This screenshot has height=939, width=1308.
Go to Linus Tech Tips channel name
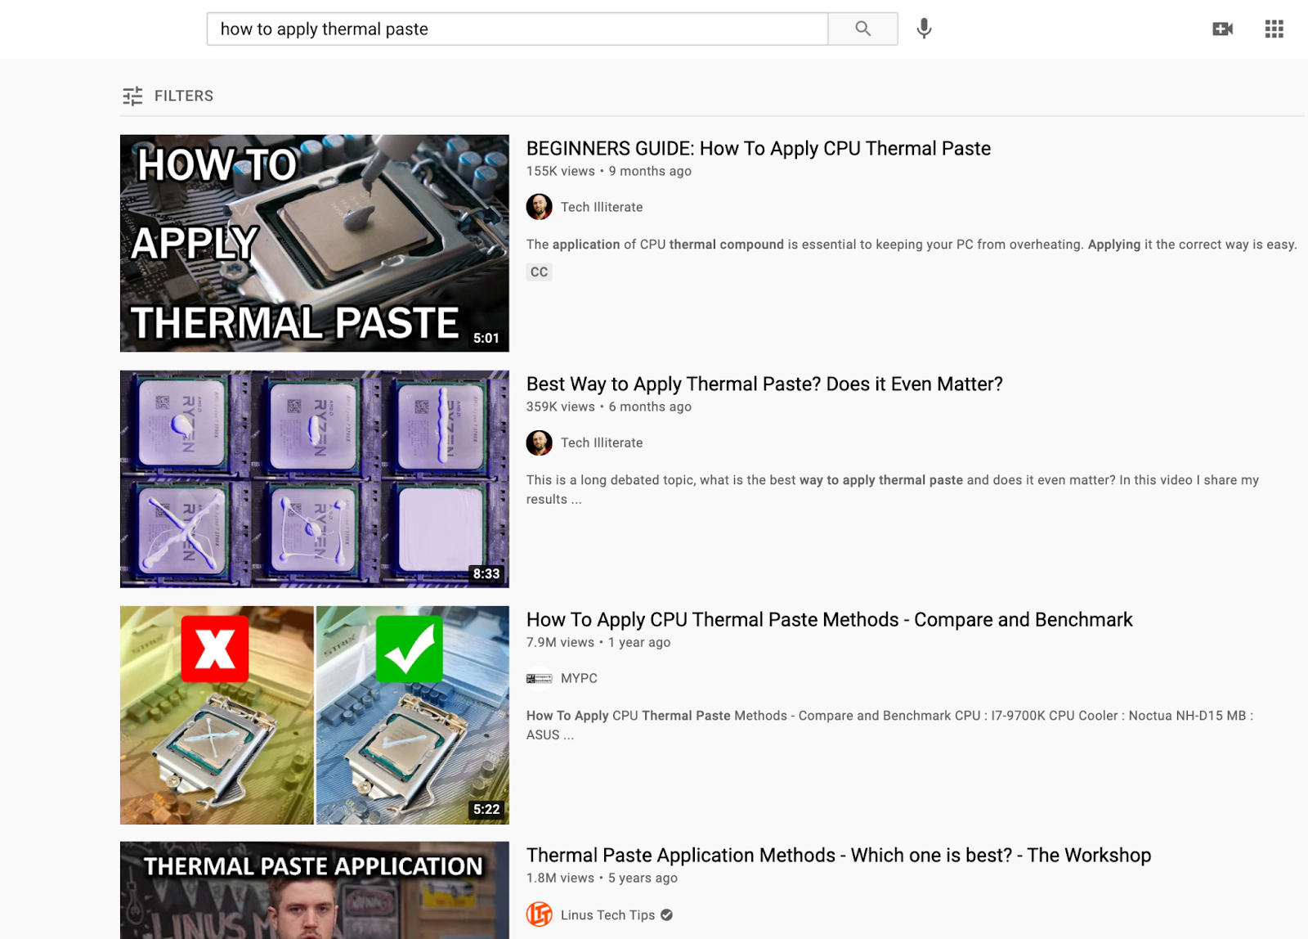(x=607, y=914)
